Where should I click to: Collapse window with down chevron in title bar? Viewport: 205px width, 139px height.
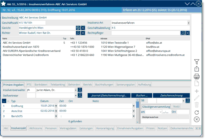coord(187,4)
